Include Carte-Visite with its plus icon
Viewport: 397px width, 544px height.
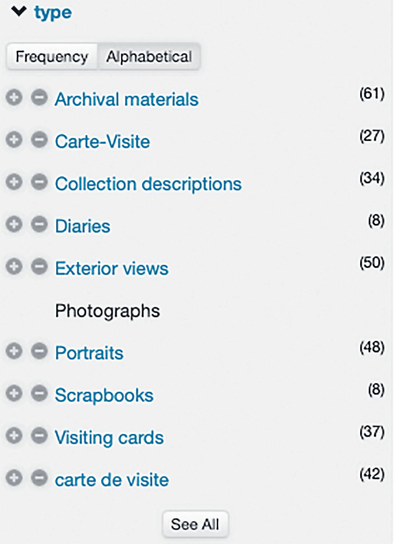coord(14,139)
